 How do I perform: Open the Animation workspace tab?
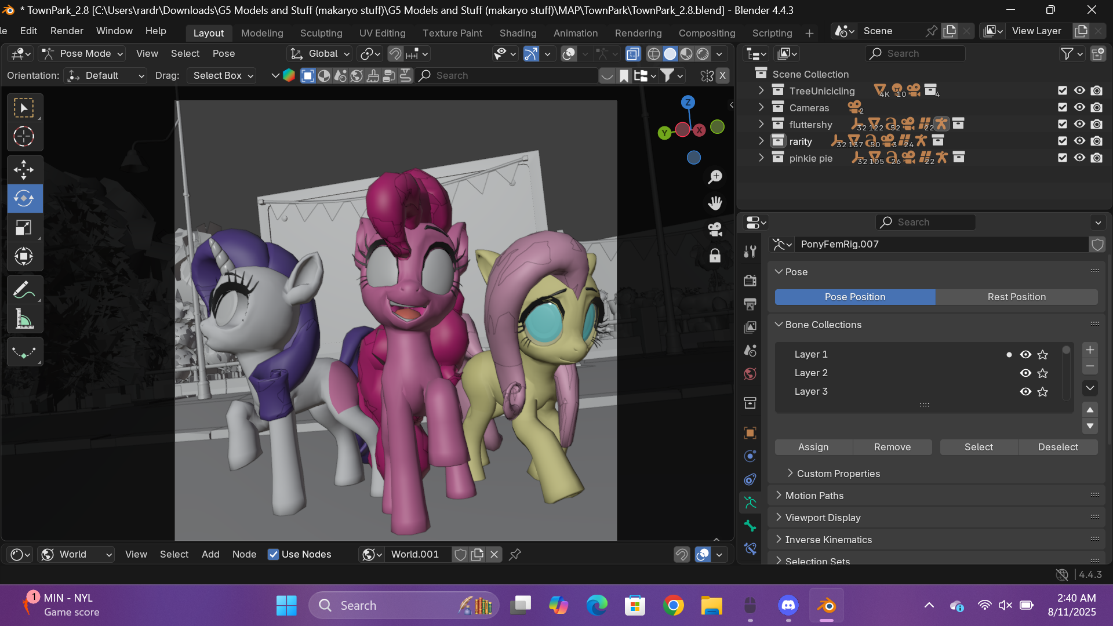575,33
